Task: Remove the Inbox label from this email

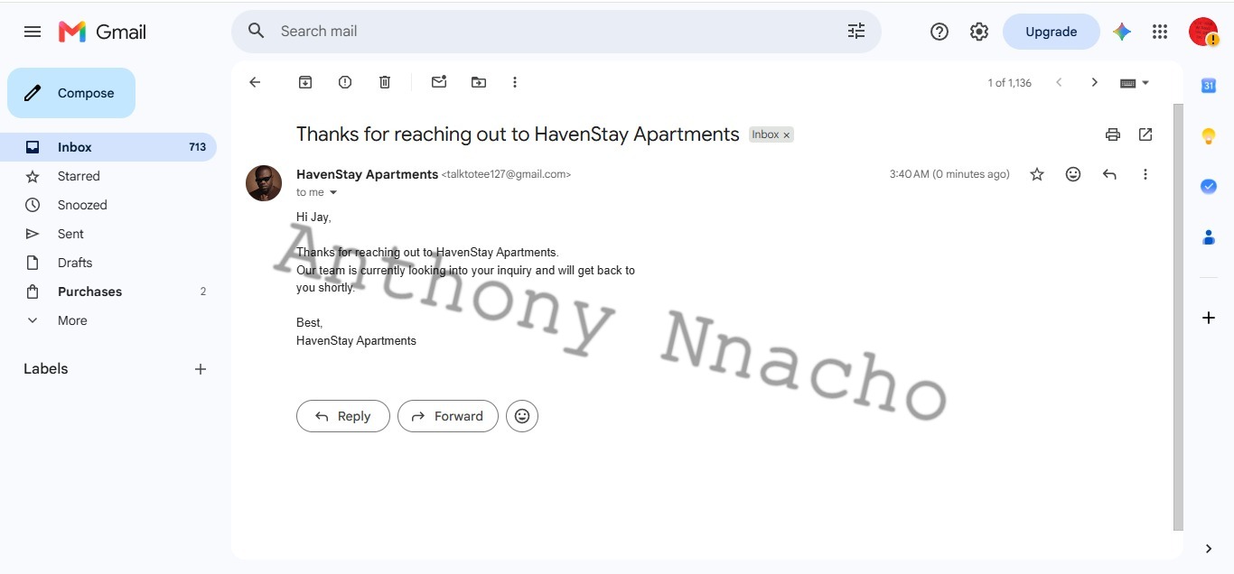Action: click(x=787, y=135)
